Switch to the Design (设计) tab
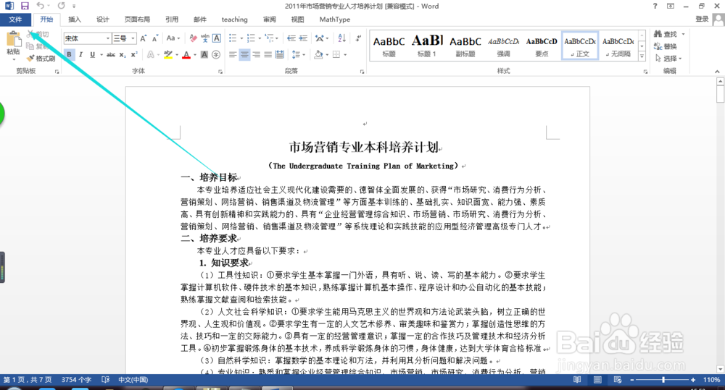725x390 pixels. [x=103, y=20]
